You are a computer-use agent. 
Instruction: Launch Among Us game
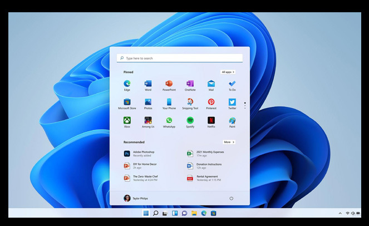click(148, 122)
